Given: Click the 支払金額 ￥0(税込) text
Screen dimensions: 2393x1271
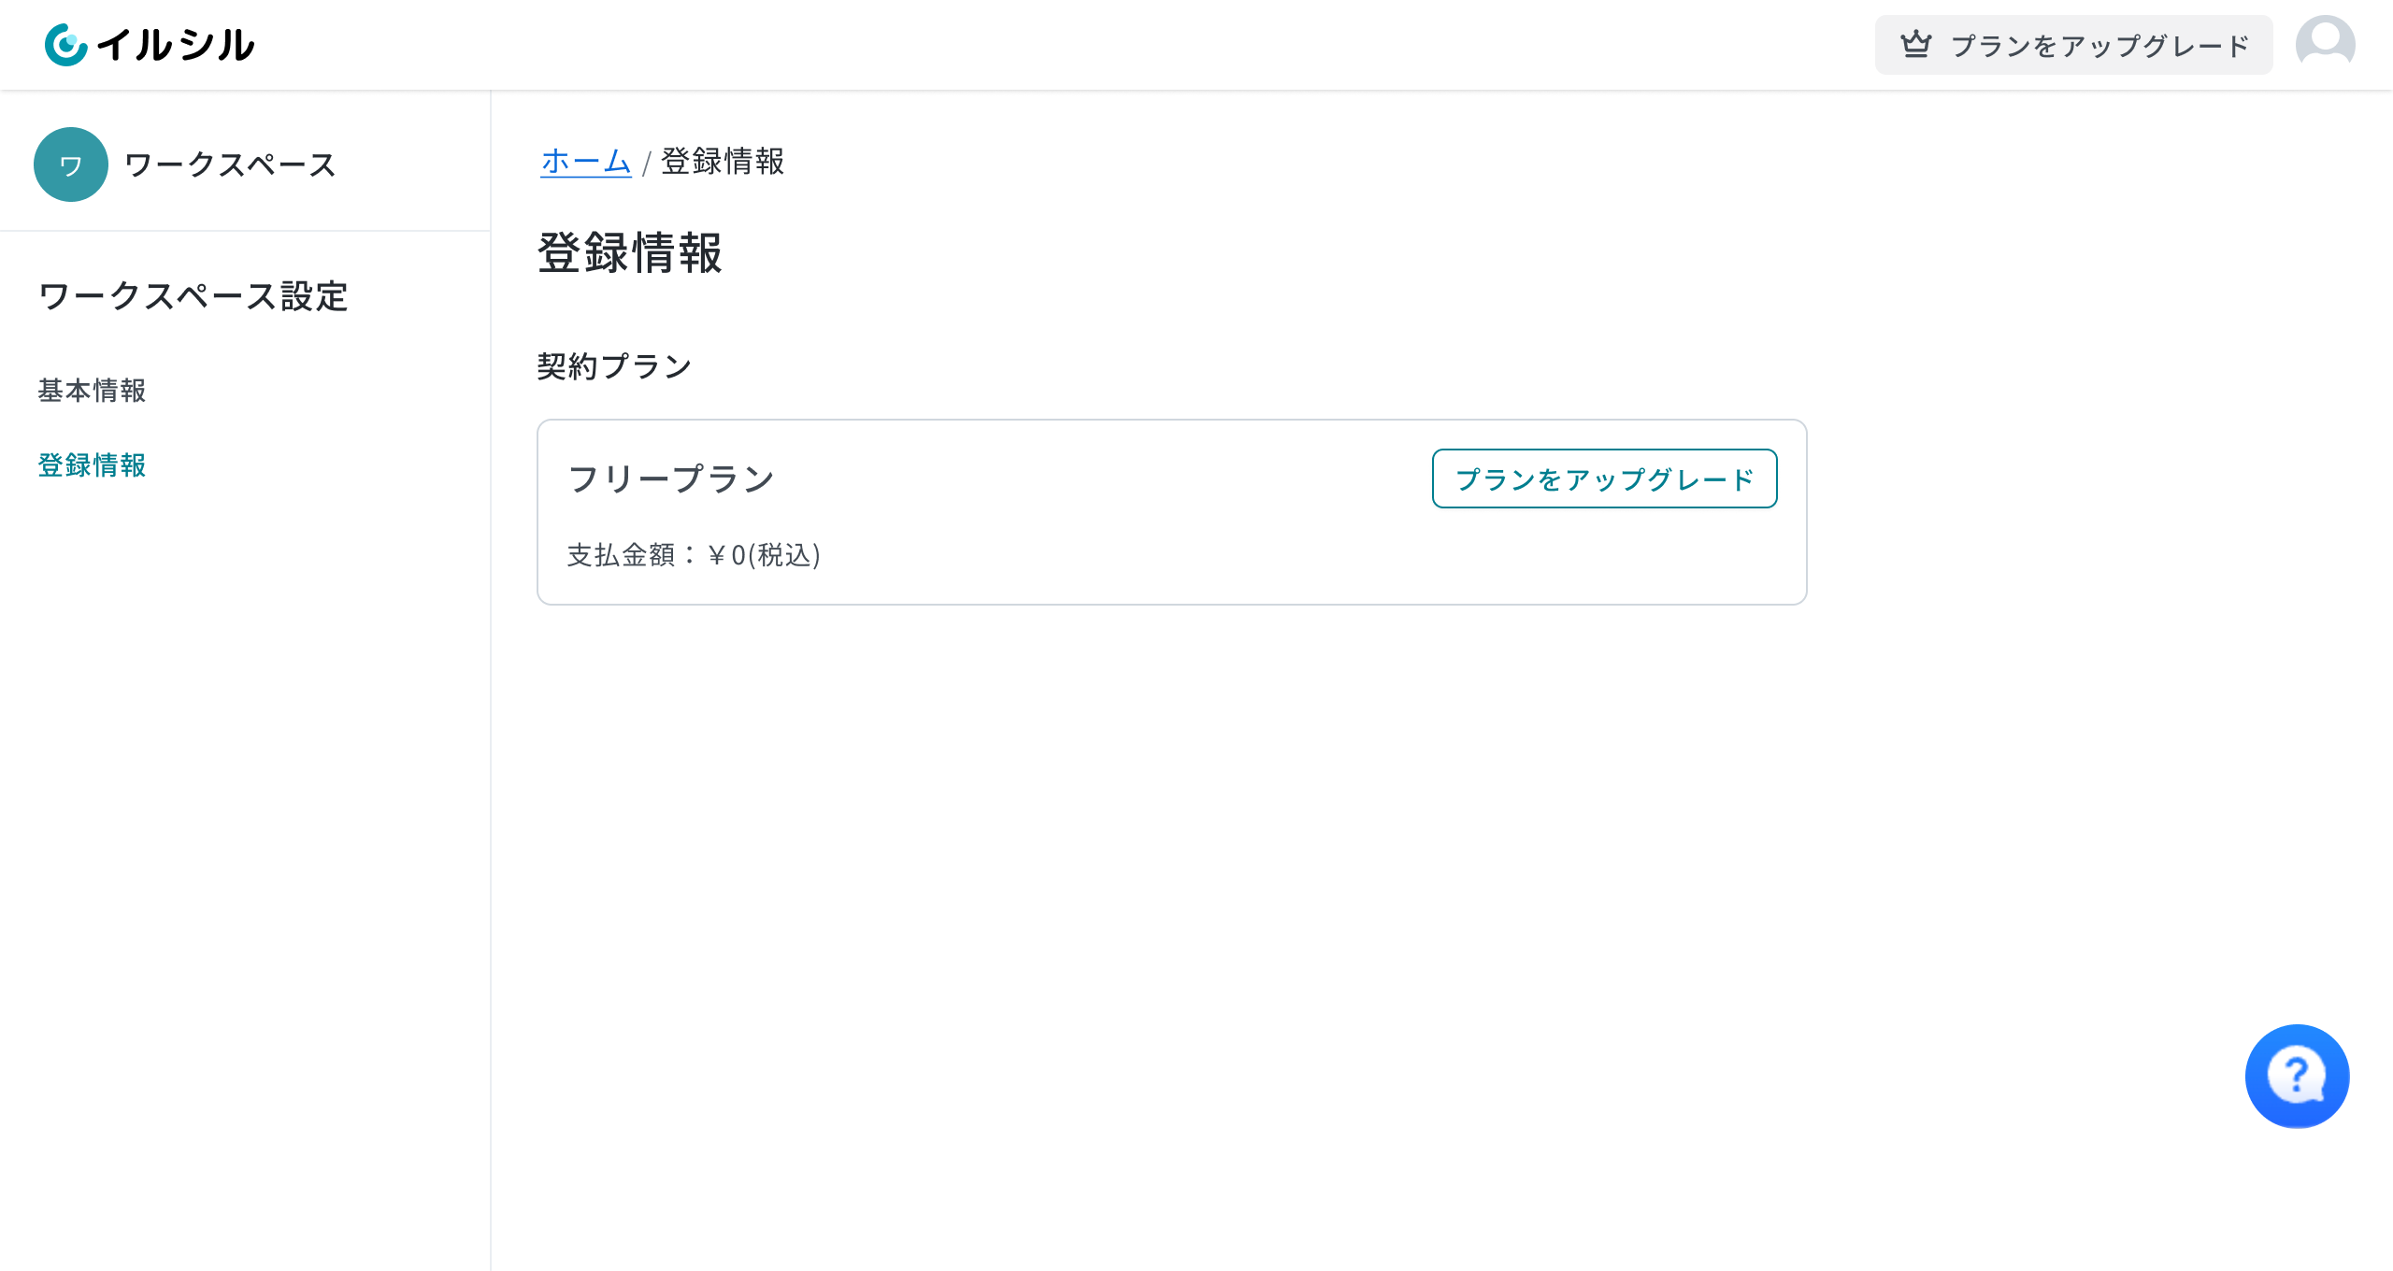Looking at the screenshot, I should click(694, 555).
